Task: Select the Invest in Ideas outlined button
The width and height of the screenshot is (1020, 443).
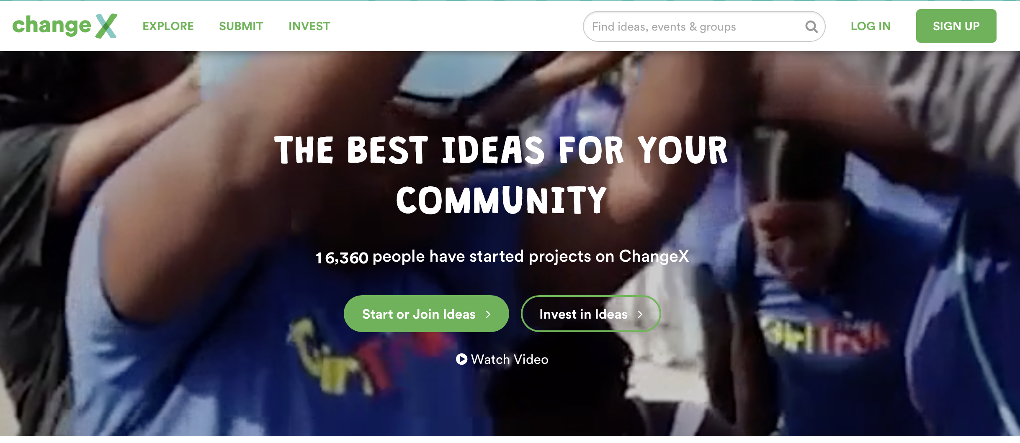Action: point(591,314)
